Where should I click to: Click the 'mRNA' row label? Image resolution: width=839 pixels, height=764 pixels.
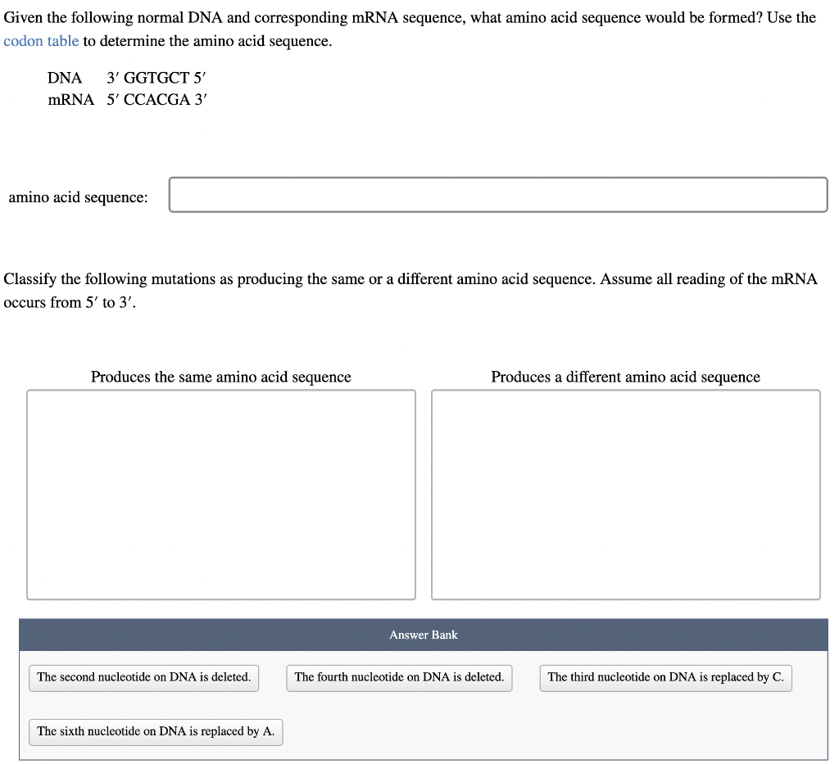click(70, 99)
